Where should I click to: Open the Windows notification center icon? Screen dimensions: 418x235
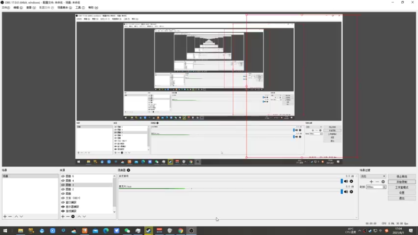(x=411, y=231)
